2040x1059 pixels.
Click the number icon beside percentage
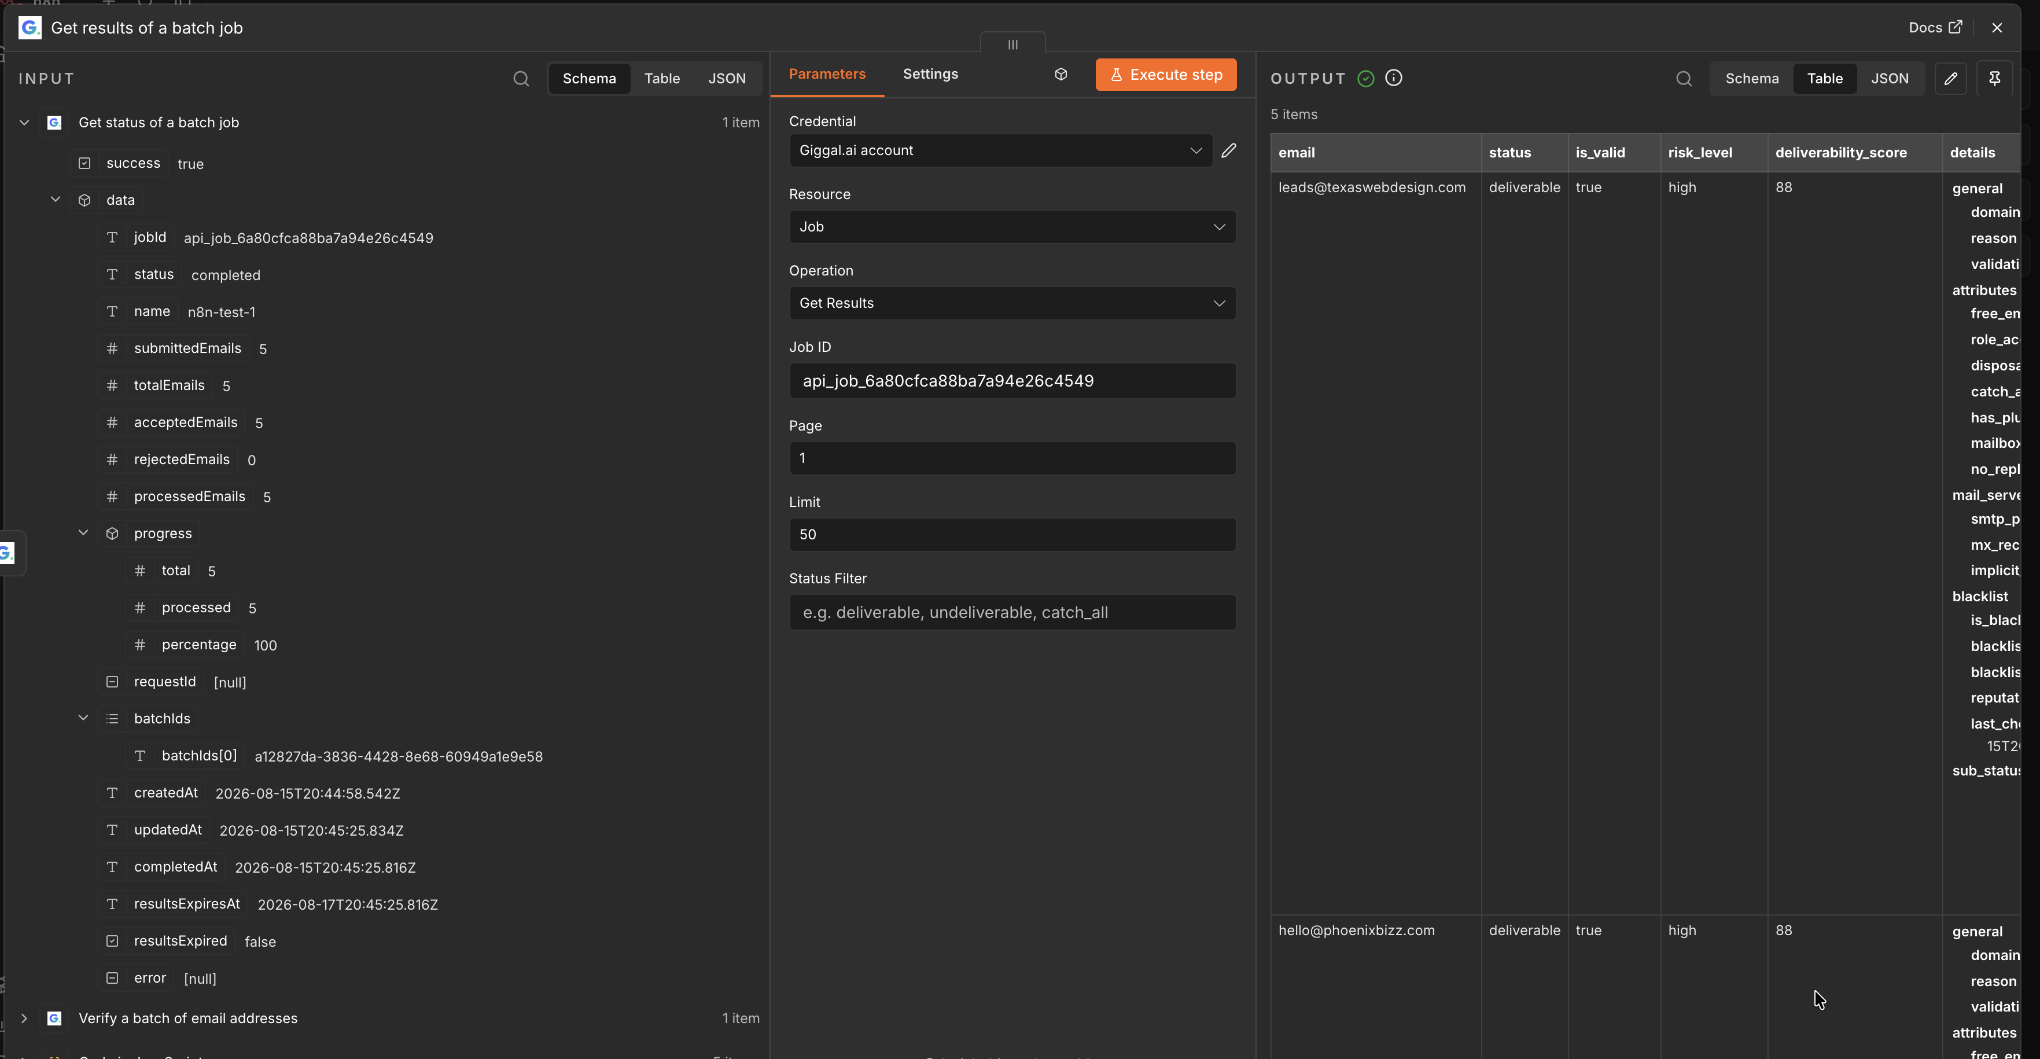[140, 645]
